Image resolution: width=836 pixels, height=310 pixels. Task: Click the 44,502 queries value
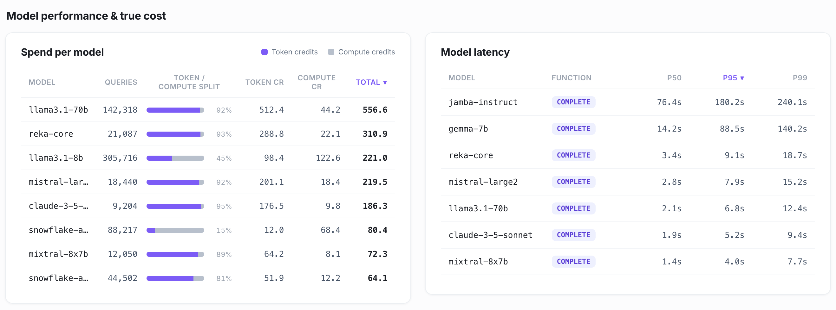(122, 278)
